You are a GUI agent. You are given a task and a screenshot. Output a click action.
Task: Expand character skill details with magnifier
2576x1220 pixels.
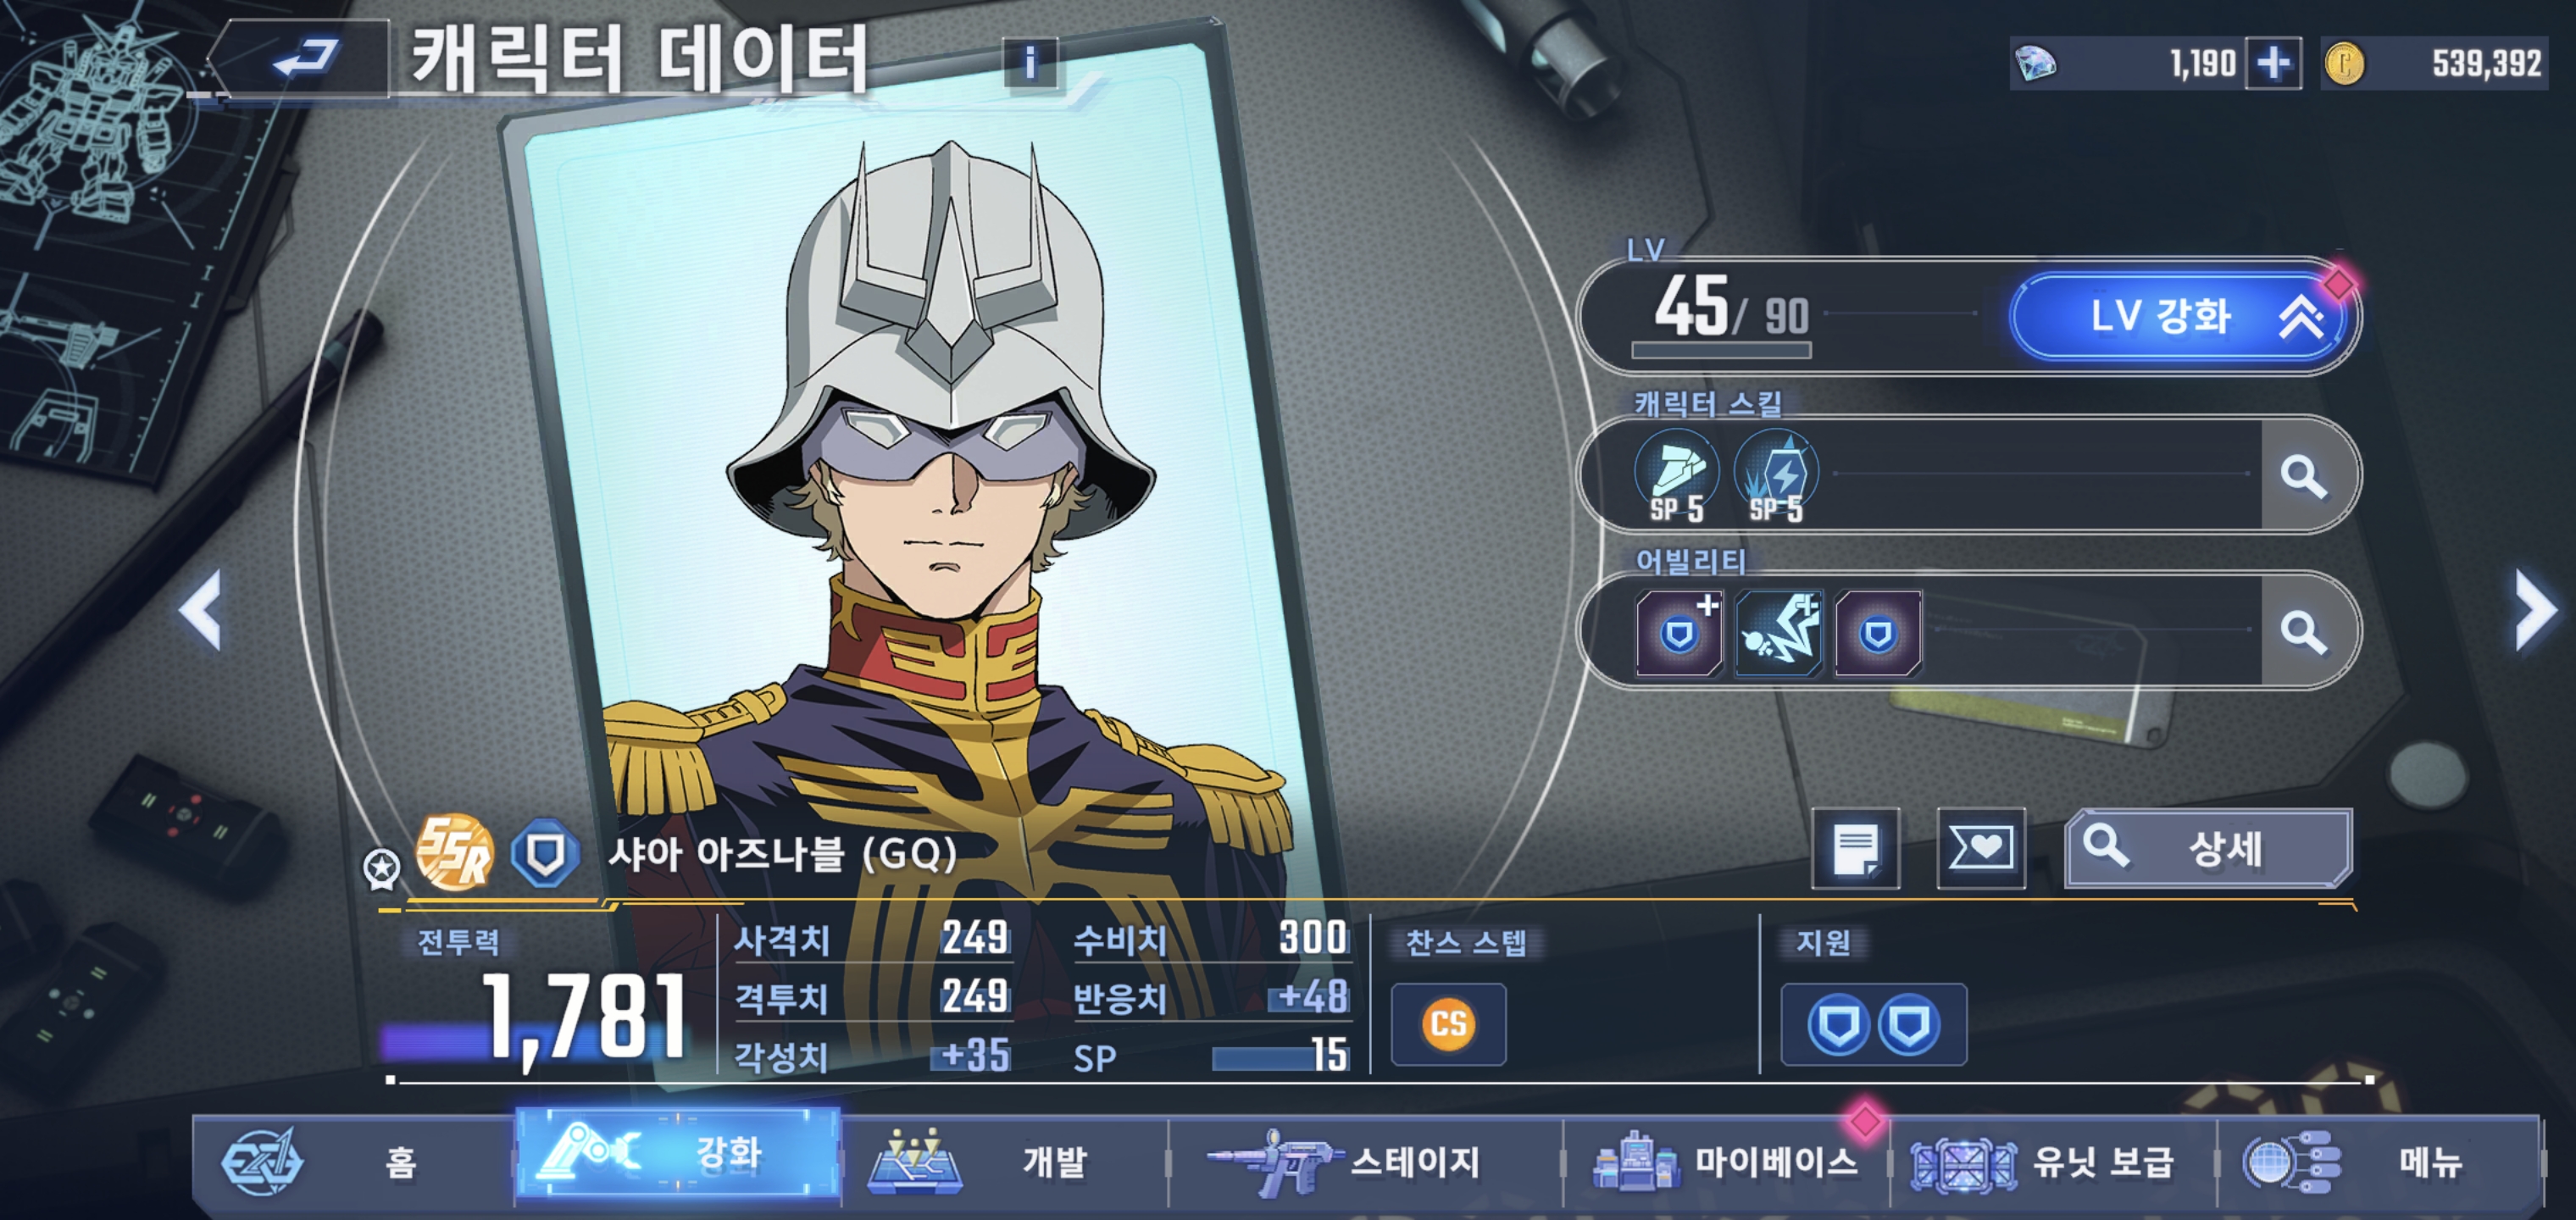tap(2303, 476)
